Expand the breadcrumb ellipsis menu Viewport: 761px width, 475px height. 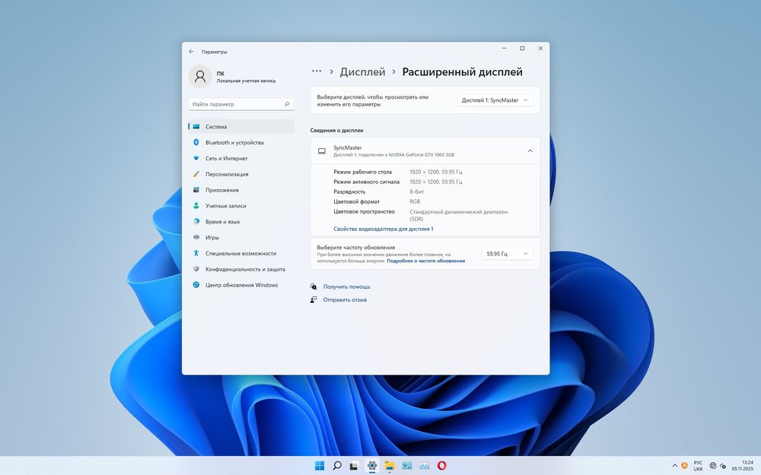pos(317,71)
